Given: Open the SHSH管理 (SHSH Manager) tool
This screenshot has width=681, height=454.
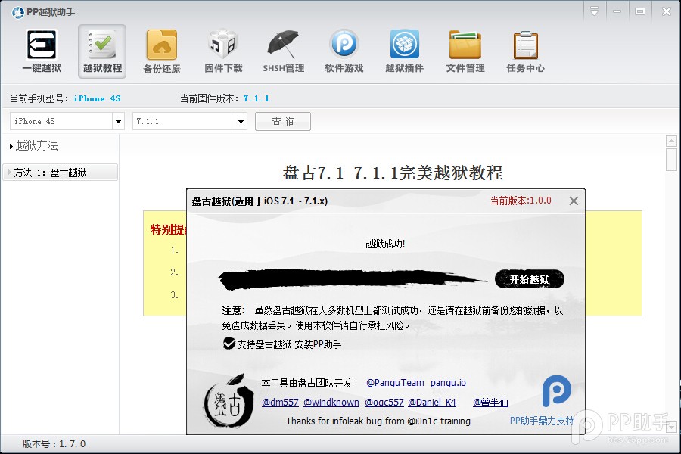Looking at the screenshot, I should [283, 51].
